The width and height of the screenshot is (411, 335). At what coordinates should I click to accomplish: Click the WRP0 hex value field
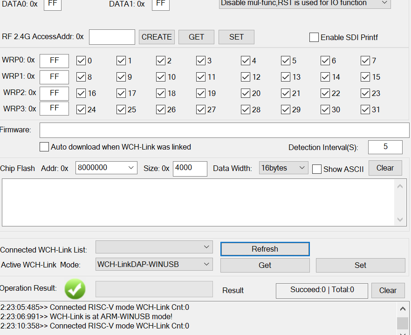point(54,61)
